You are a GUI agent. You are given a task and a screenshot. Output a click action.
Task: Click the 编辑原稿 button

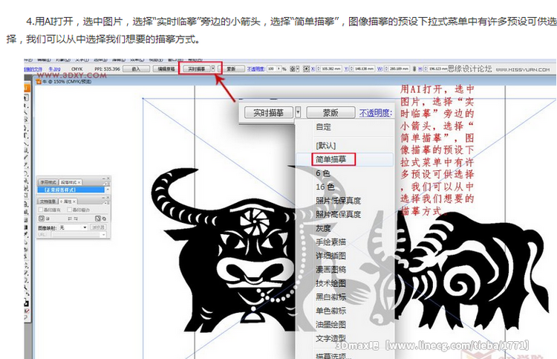(166, 68)
